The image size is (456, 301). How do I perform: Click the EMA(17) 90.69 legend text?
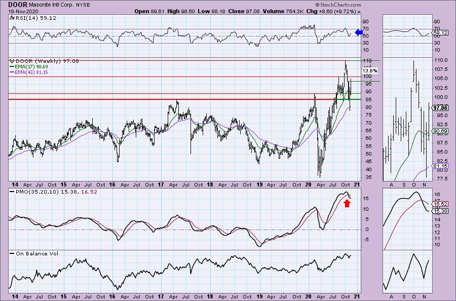coord(31,66)
